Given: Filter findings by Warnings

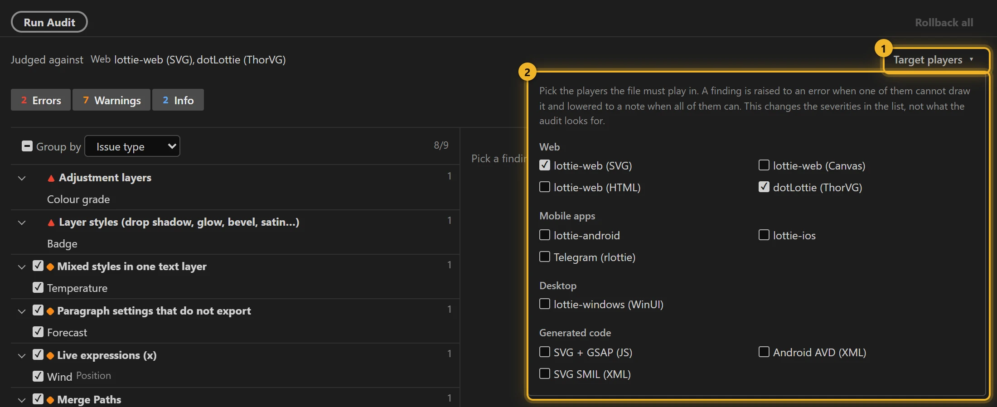Looking at the screenshot, I should point(111,100).
